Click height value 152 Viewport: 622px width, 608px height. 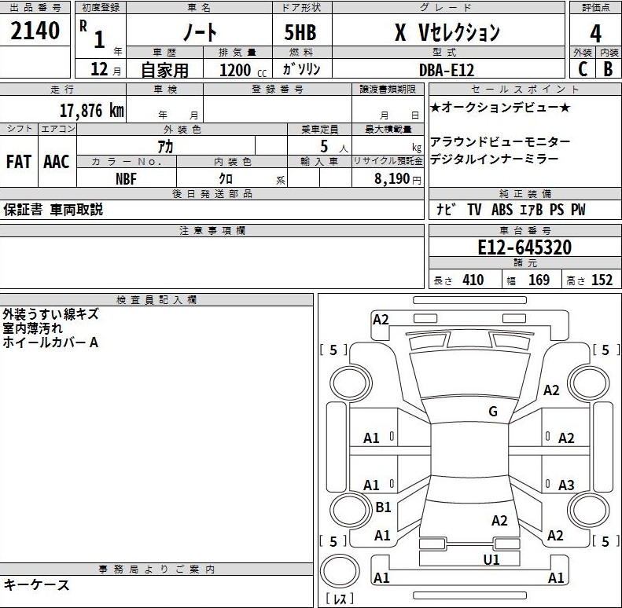pyautogui.click(x=602, y=280)
